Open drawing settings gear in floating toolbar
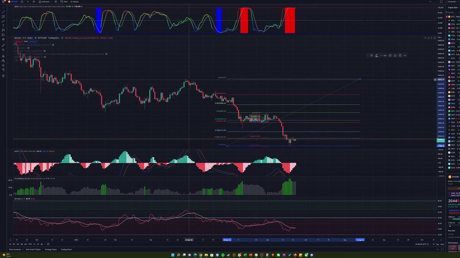This screenshot has width=460, height=258. 390,55
